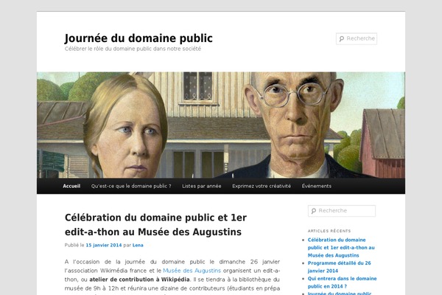Open recent article 'Programme détaillé du 26 janvier 2014'

coord(339,267)
